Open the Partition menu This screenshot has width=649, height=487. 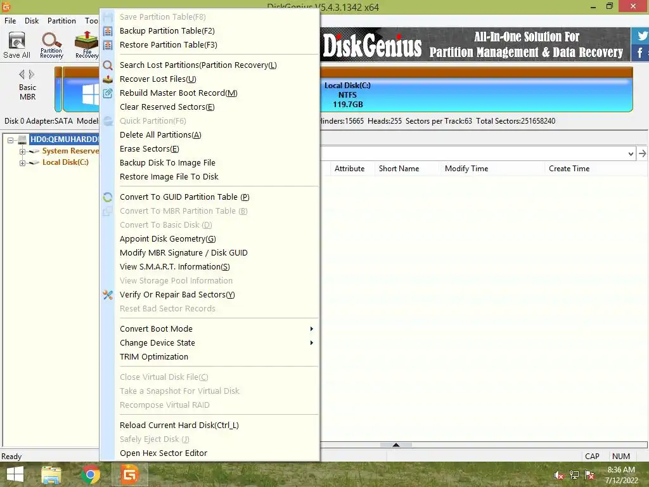point(61,21)
